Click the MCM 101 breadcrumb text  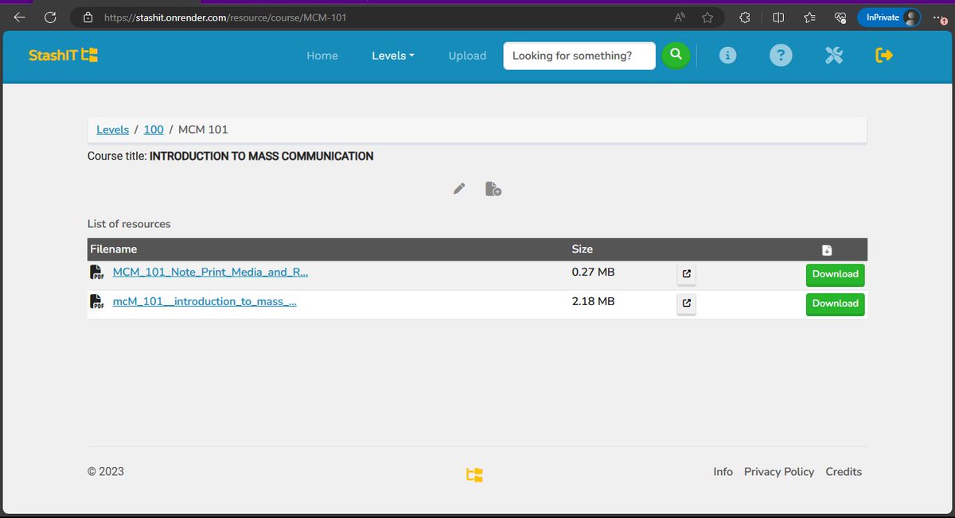click(203, 129)
